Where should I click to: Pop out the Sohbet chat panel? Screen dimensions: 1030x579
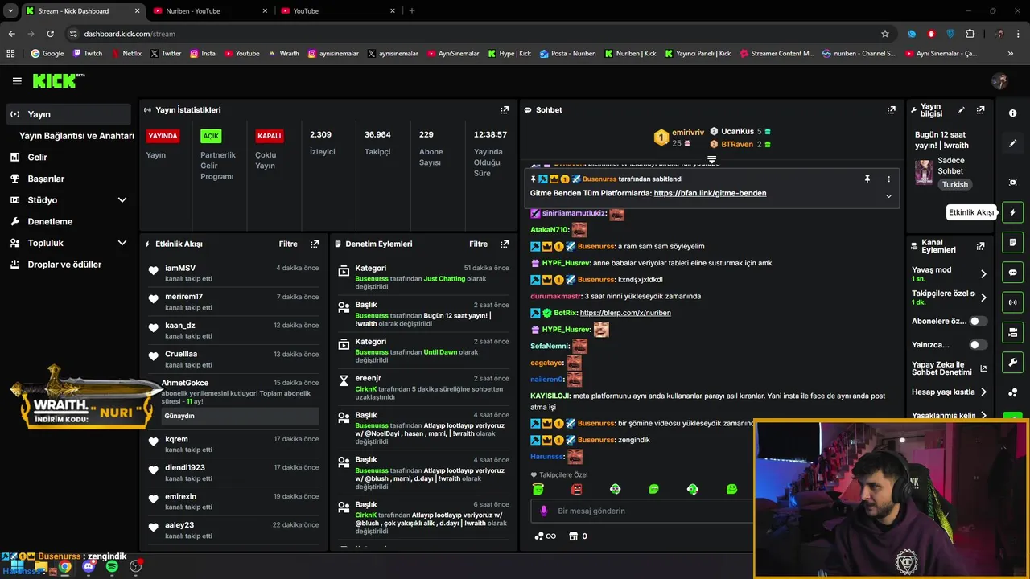(892, 110)
